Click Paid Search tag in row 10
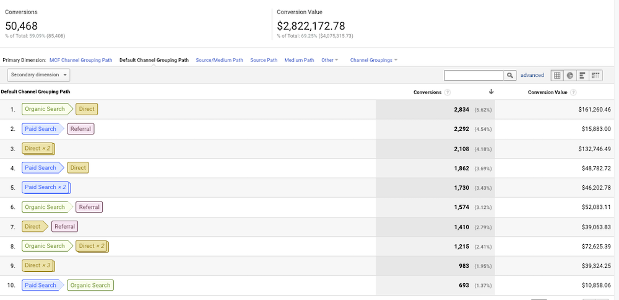This screenshot has height=300, width=619. [x=43, y=285]
